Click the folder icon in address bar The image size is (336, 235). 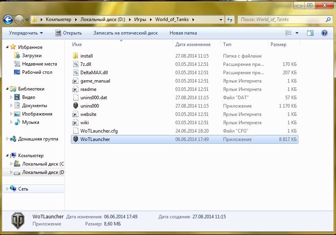point(34,19)
